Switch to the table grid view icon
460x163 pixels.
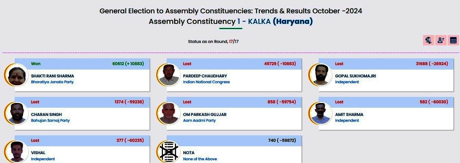(x=453, y=40)
